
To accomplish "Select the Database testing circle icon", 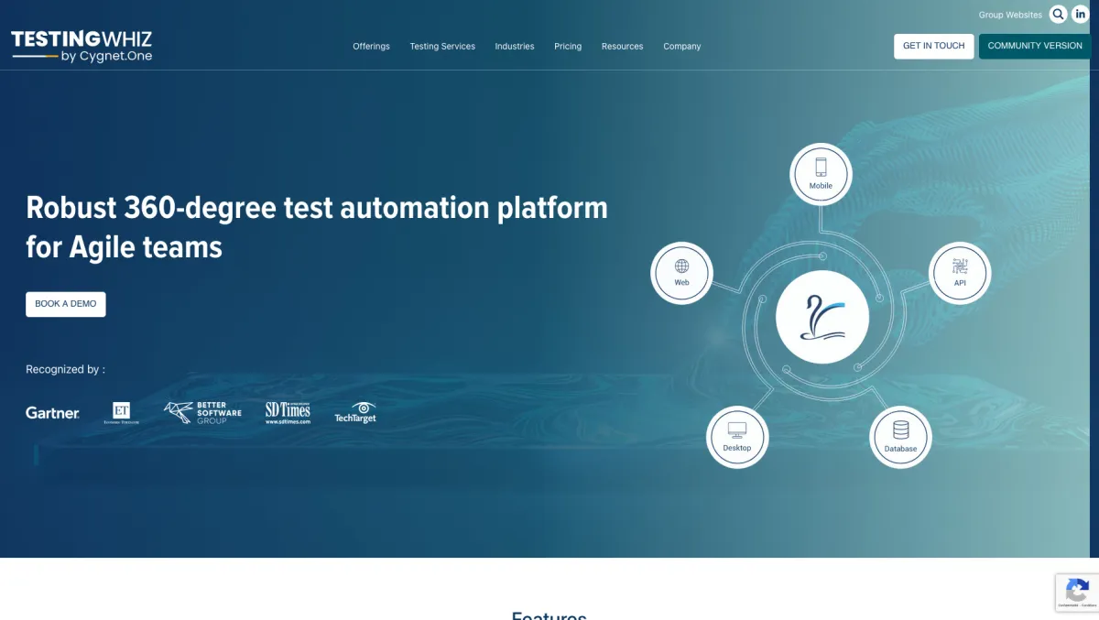I will [x=900, y=437].
